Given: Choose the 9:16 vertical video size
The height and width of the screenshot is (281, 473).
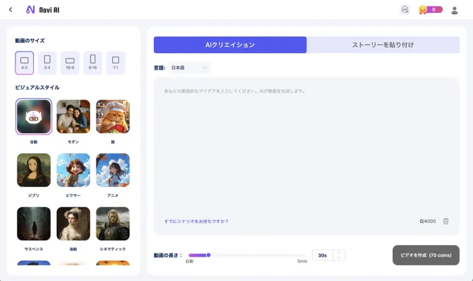Looking at the screenshot, I should tap(93, 63).
